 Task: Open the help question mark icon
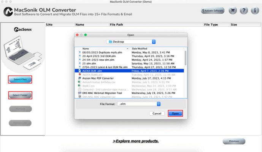point(244,11)
